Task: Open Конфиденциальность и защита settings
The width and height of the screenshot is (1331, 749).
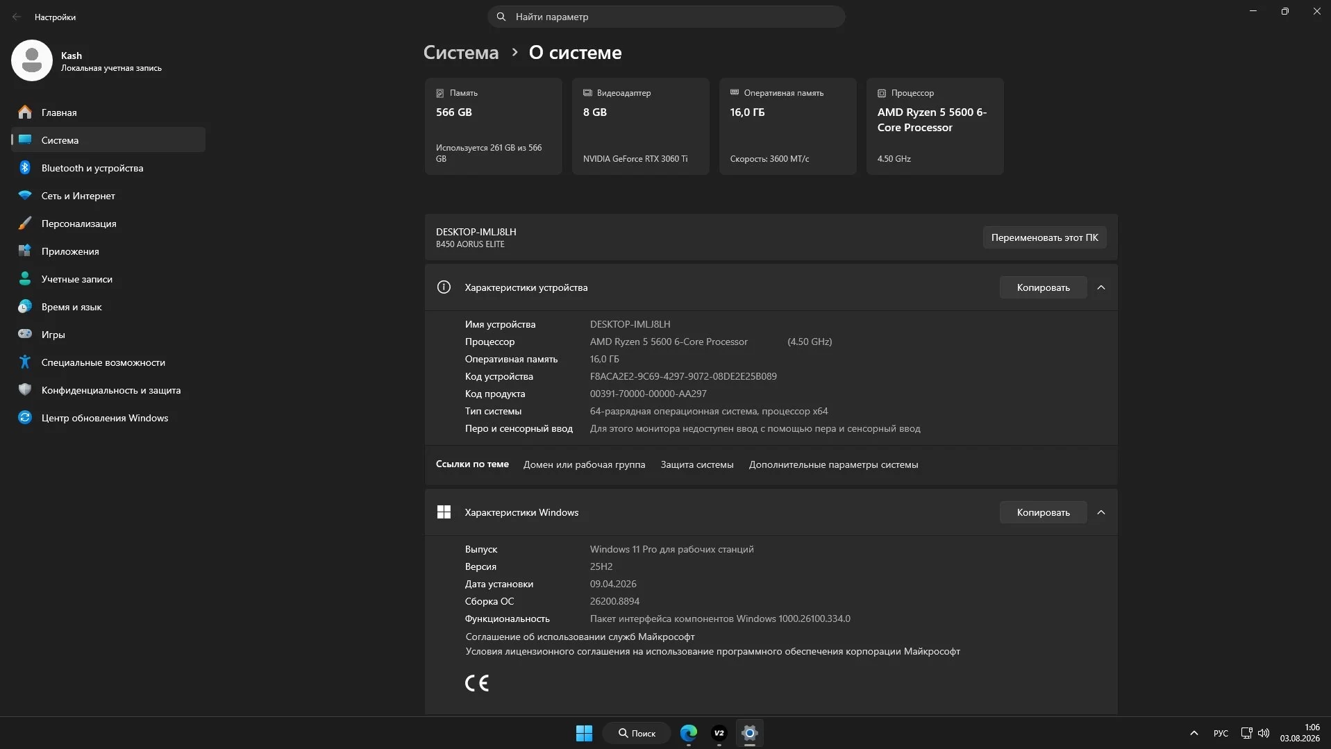Action: pos(108,389)
